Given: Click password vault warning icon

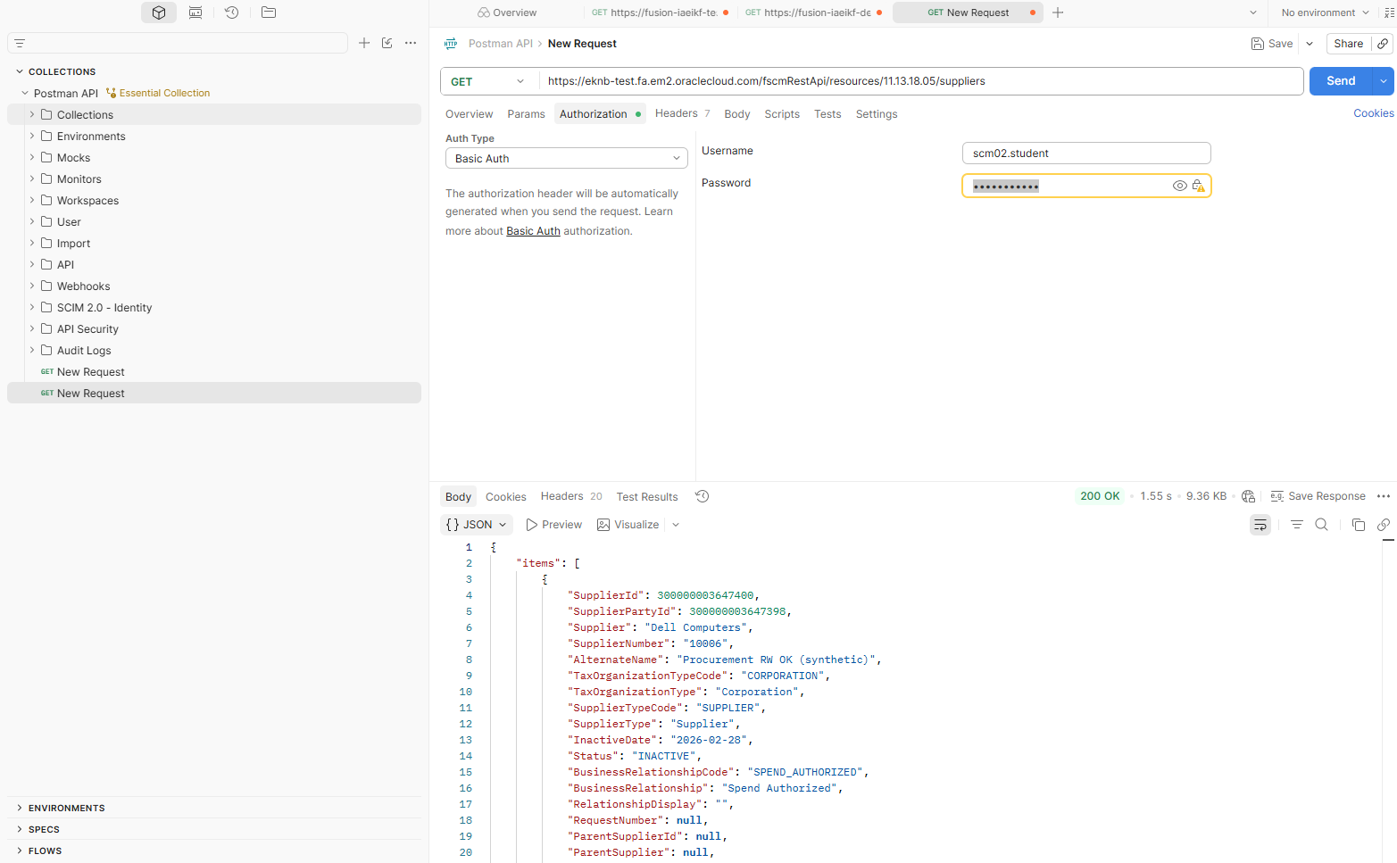Looking at the screenshot, I should point(1198,186).
